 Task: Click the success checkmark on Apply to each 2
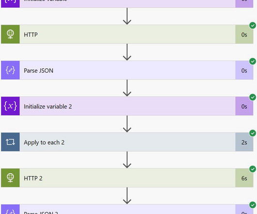point(253,133)
